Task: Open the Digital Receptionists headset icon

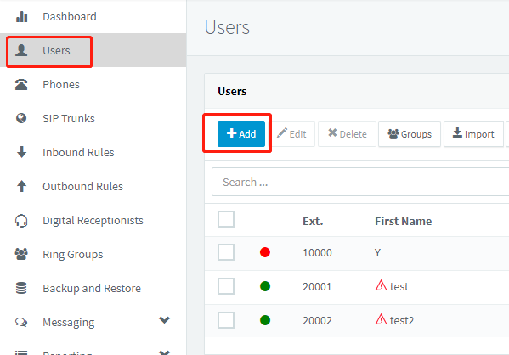Action: pos(21,221)
